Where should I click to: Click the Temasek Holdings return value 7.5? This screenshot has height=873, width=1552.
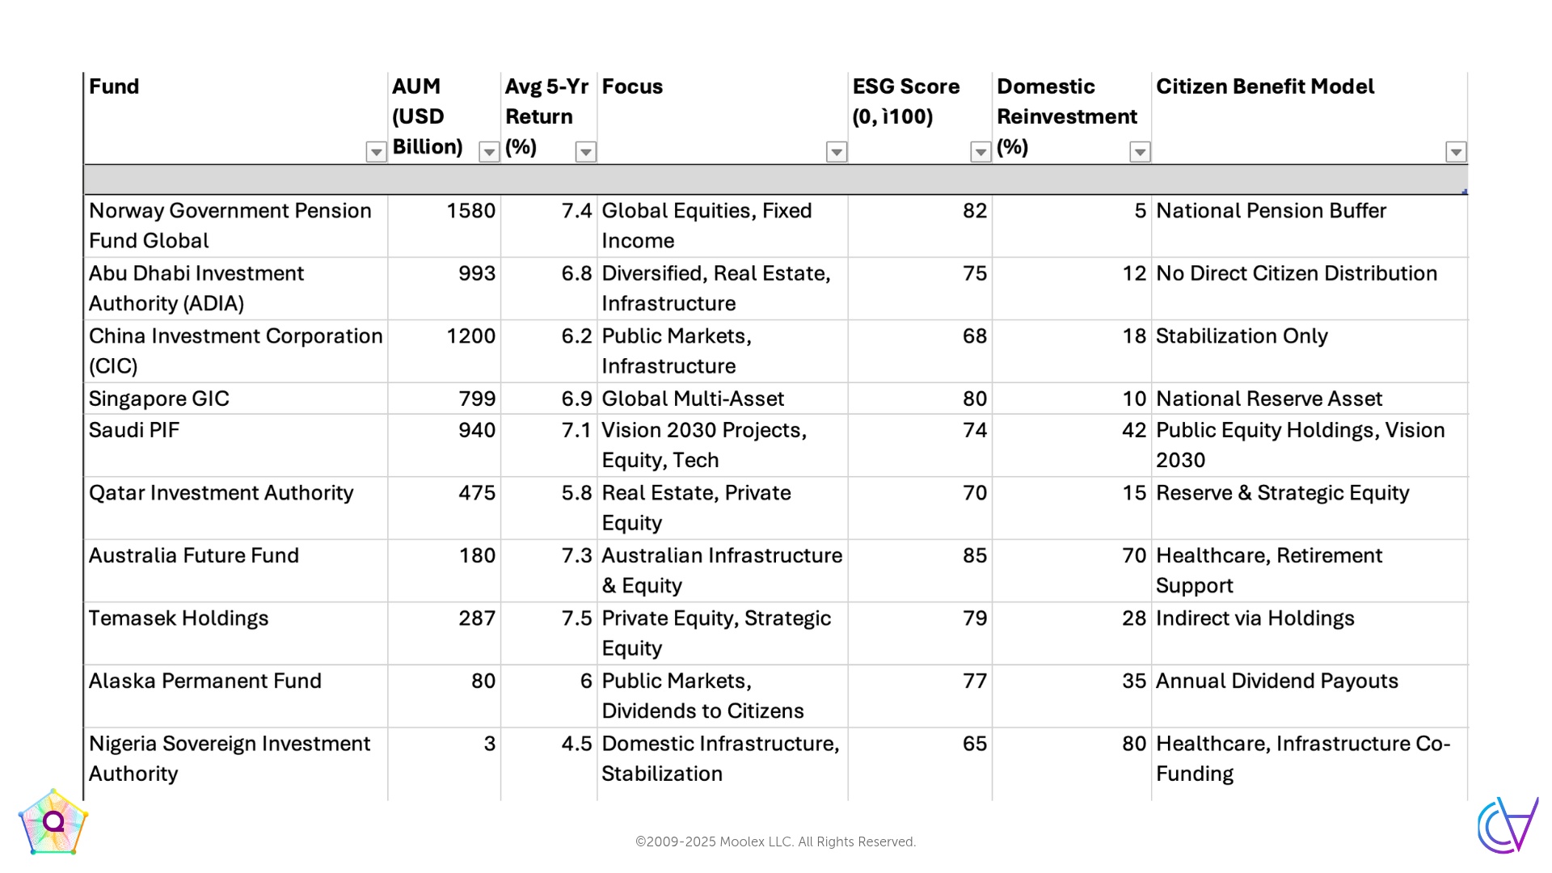(x=576, y=618)
